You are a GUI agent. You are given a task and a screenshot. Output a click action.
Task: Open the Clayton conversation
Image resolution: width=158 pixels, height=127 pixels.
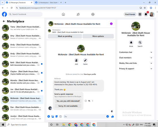click(x=22, y=73)
